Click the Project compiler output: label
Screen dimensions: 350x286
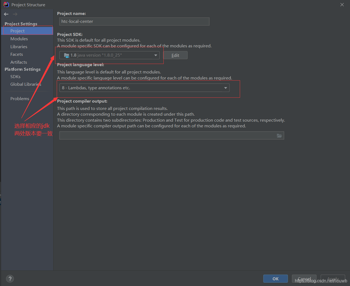point(82,101)
